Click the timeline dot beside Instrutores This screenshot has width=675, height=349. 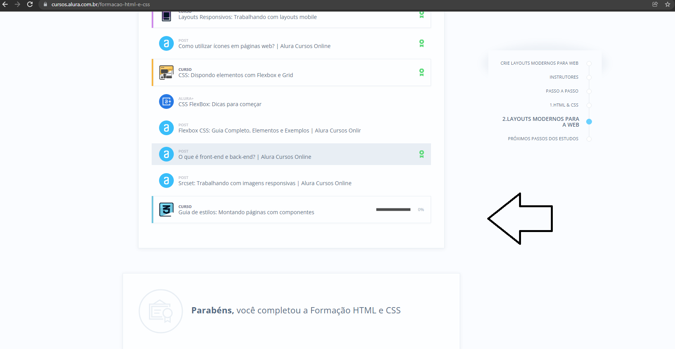tap(589, 77)
